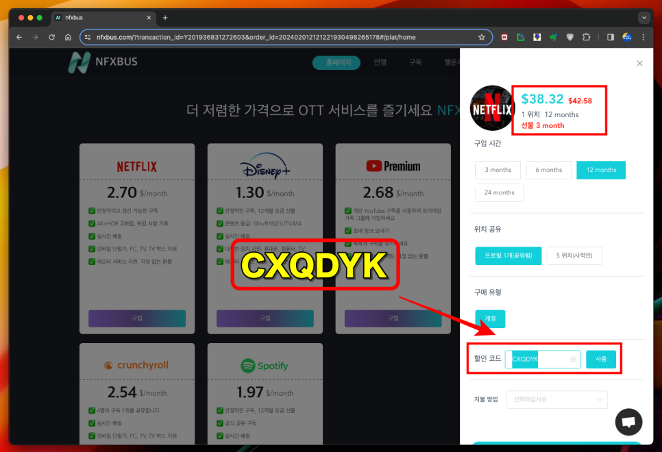Image resolution: width=662 pixels, height=452 pixels.
Task: Open Chrome three-dot menu
Action: 643,37
